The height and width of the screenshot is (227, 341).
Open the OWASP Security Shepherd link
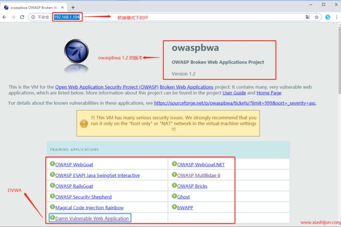point(83,197)
